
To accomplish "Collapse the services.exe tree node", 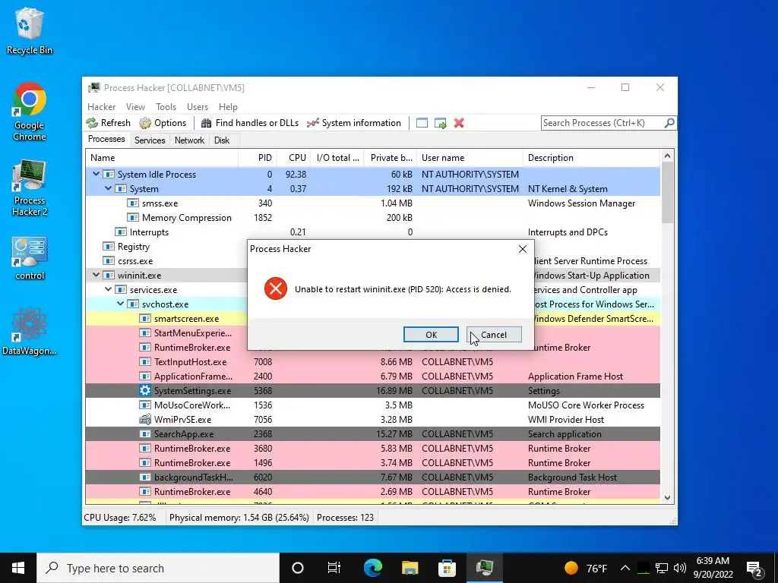I will tap(108, 289).
